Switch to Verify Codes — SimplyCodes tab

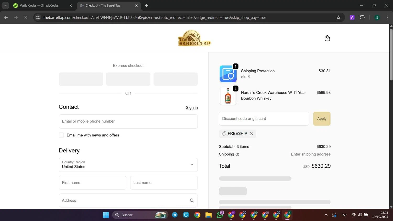pos(39,5)
